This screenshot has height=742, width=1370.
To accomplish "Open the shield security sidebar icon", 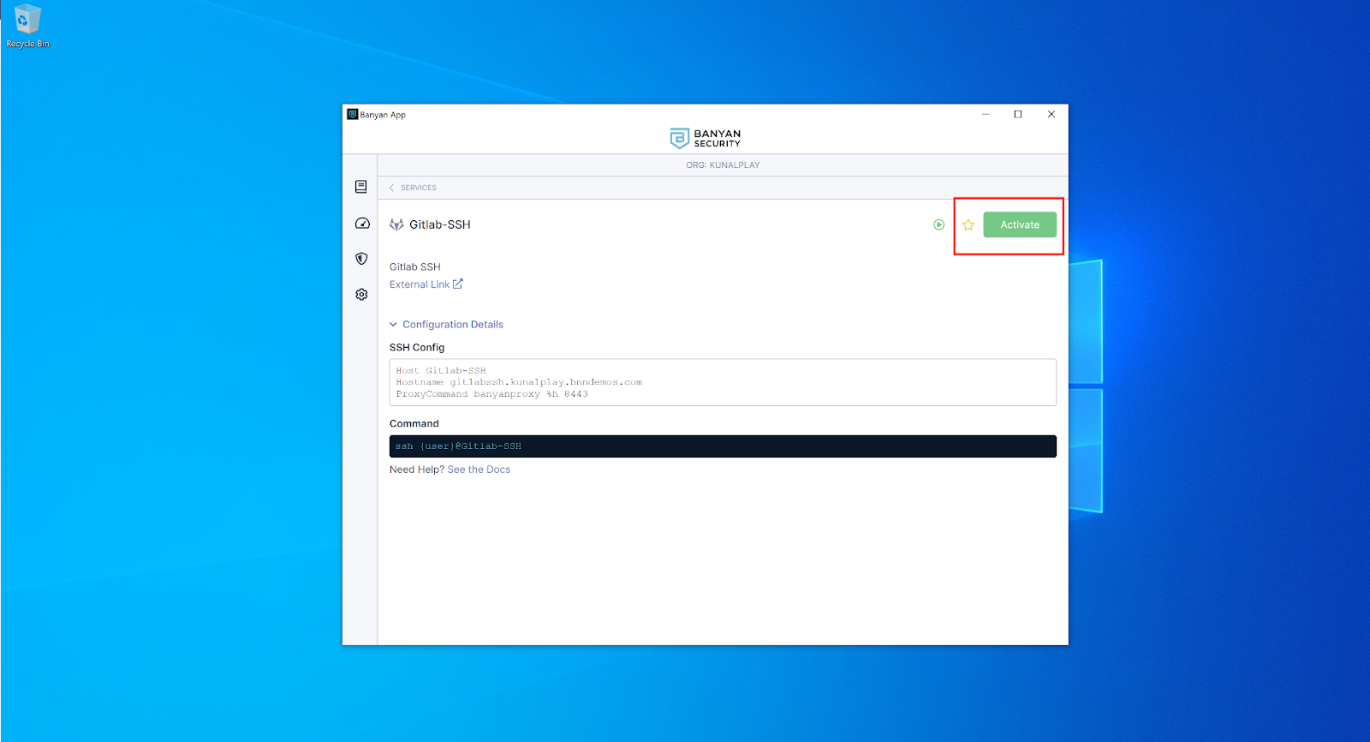I will point(361,259).
